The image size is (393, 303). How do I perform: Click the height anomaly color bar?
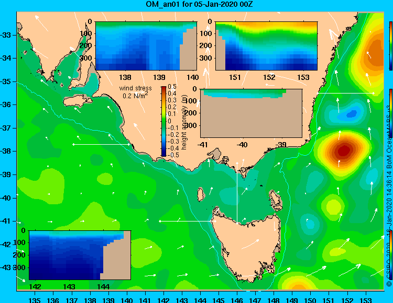(163, 121)
